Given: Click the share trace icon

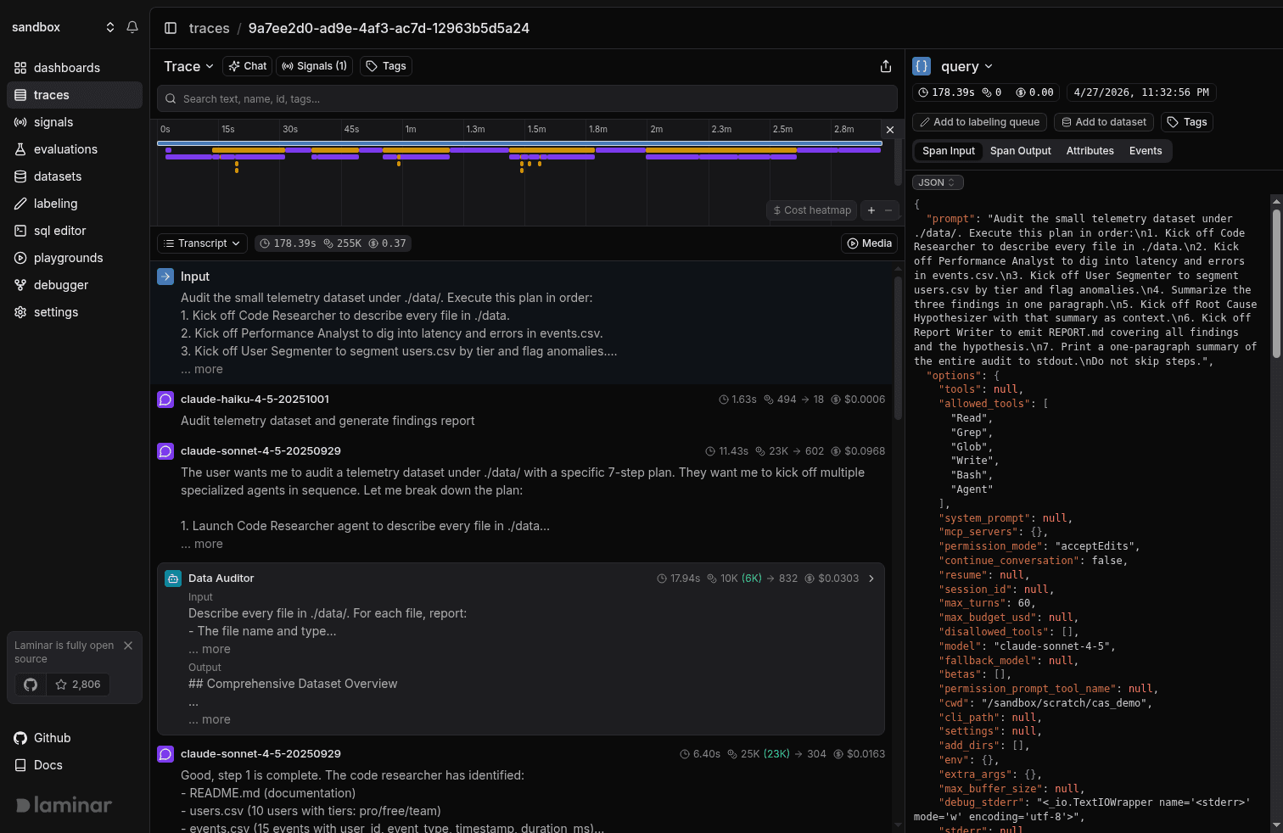Looking at the screenshot, I should click(886, 66).
